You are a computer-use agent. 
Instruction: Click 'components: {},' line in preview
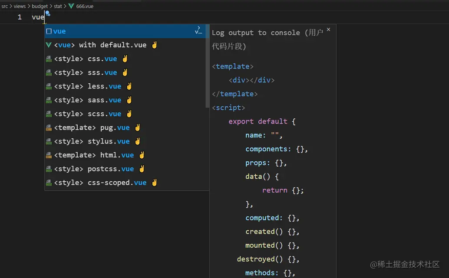276,149
